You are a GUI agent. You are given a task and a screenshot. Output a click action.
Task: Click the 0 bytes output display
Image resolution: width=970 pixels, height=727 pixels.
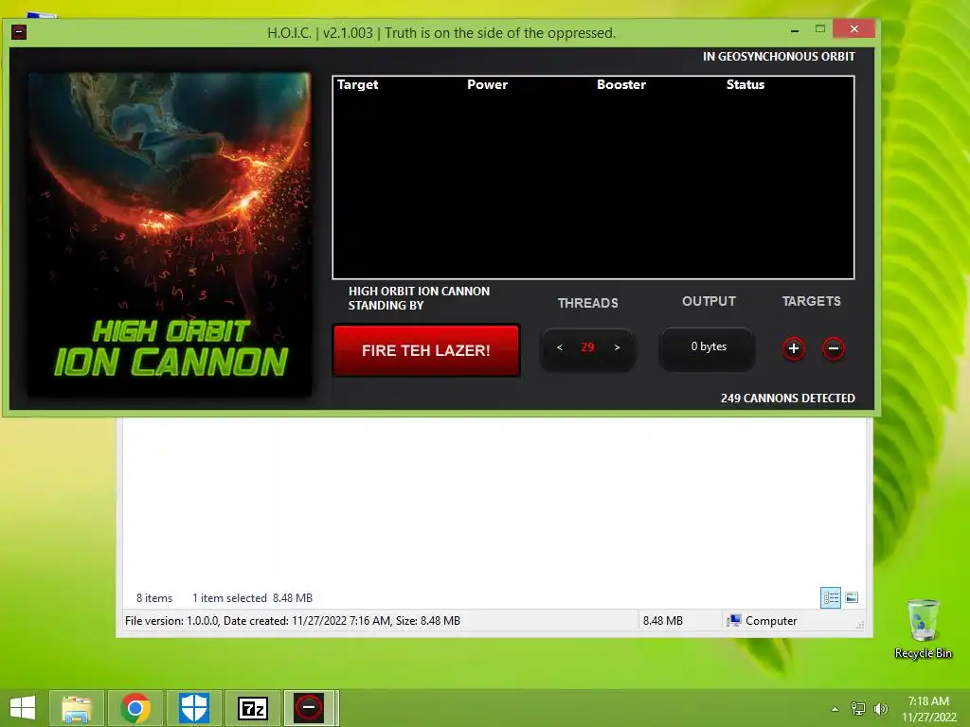(x=708, y=346)
